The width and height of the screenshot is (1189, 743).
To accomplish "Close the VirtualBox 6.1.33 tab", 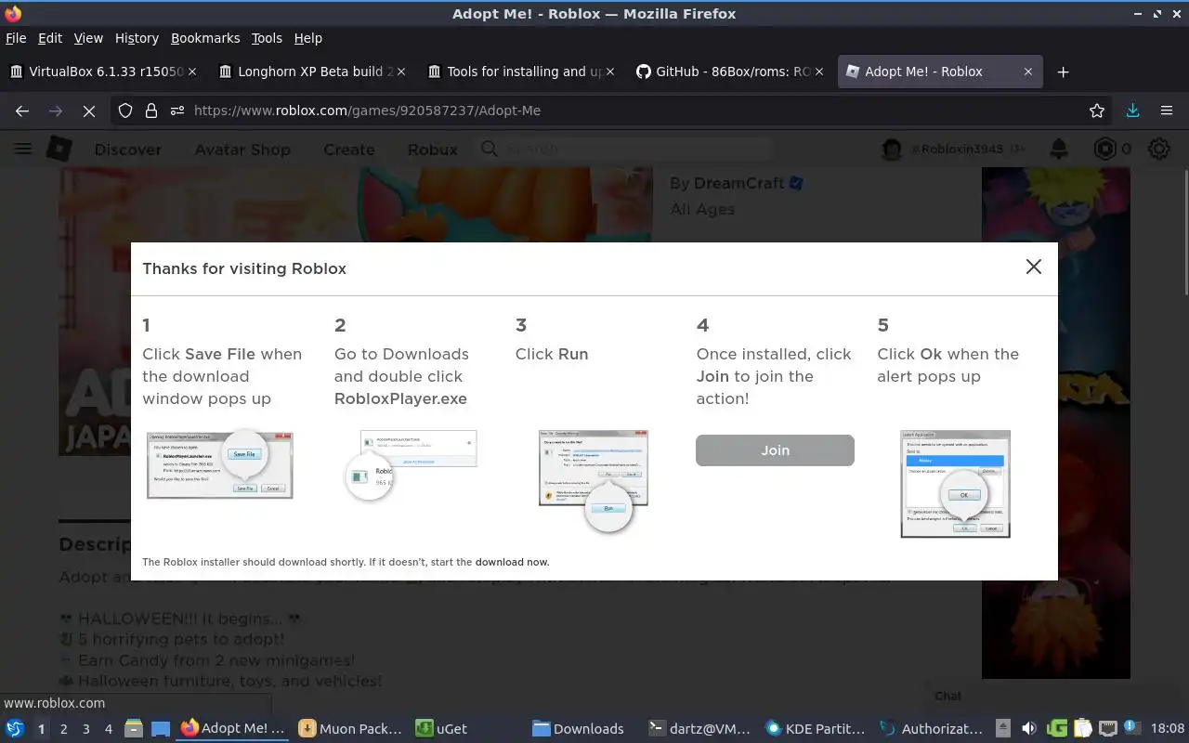I will [x=192, y=72].
